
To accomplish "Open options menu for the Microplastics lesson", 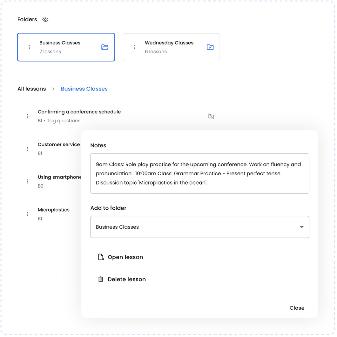I will 28,214.
